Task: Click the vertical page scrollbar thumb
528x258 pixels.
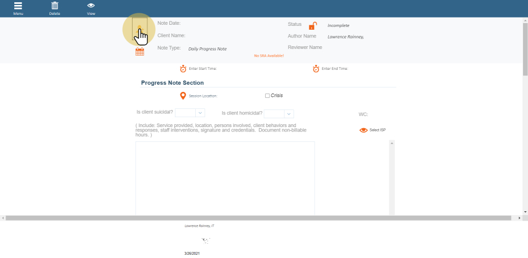Action: tap(525, 50)
